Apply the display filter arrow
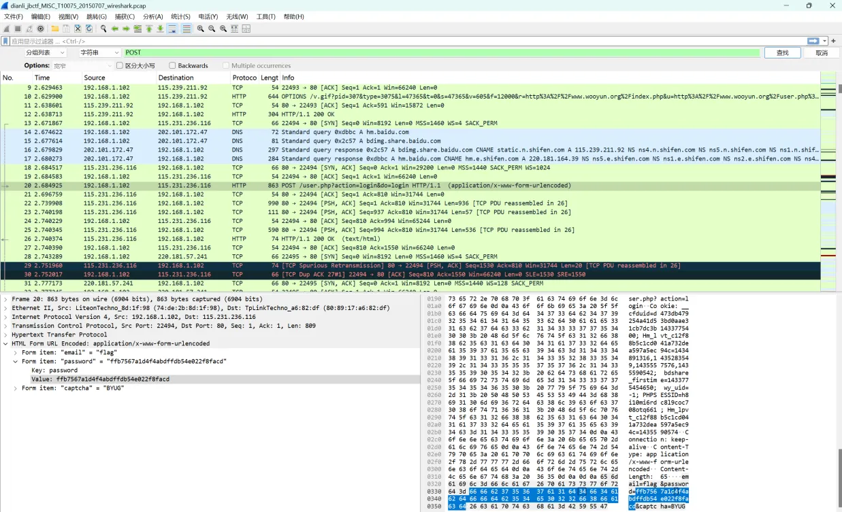Viewport: 842px width, 512px height. (813, 41)
